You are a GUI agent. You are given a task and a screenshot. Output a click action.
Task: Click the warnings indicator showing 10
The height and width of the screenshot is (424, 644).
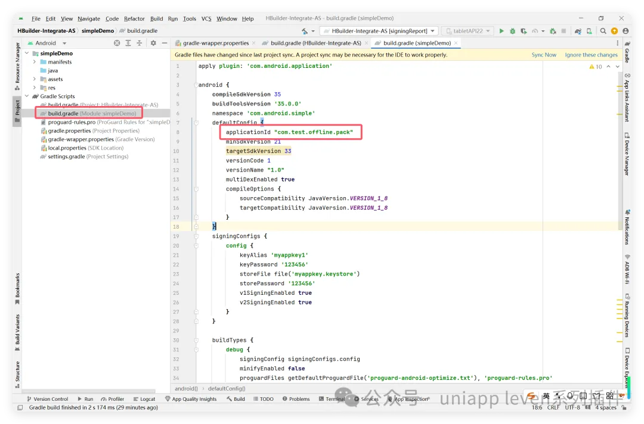click(596, 67)
